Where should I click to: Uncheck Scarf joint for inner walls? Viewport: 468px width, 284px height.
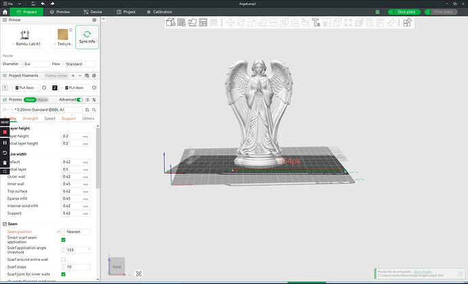pyautogui.click(x=63, y=274)
